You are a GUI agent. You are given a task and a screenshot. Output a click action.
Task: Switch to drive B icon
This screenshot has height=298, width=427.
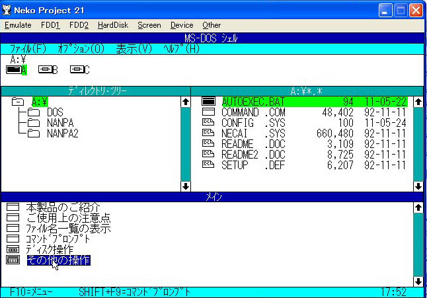[45, 69]
